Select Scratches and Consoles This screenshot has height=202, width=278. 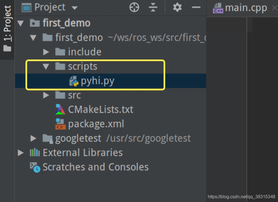96,167
